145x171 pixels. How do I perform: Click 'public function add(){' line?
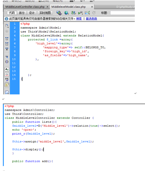[x=32, y=161]
